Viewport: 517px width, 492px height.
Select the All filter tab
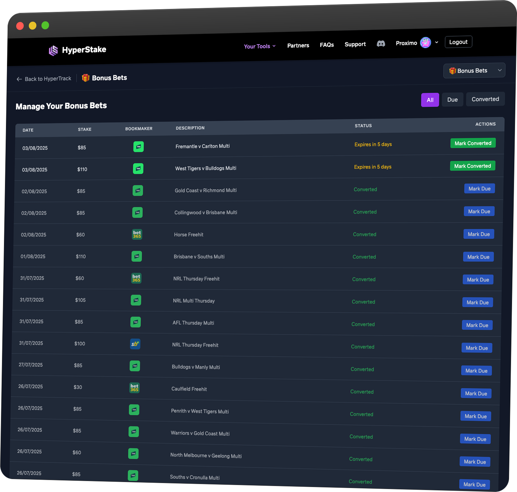click(430, 100)
